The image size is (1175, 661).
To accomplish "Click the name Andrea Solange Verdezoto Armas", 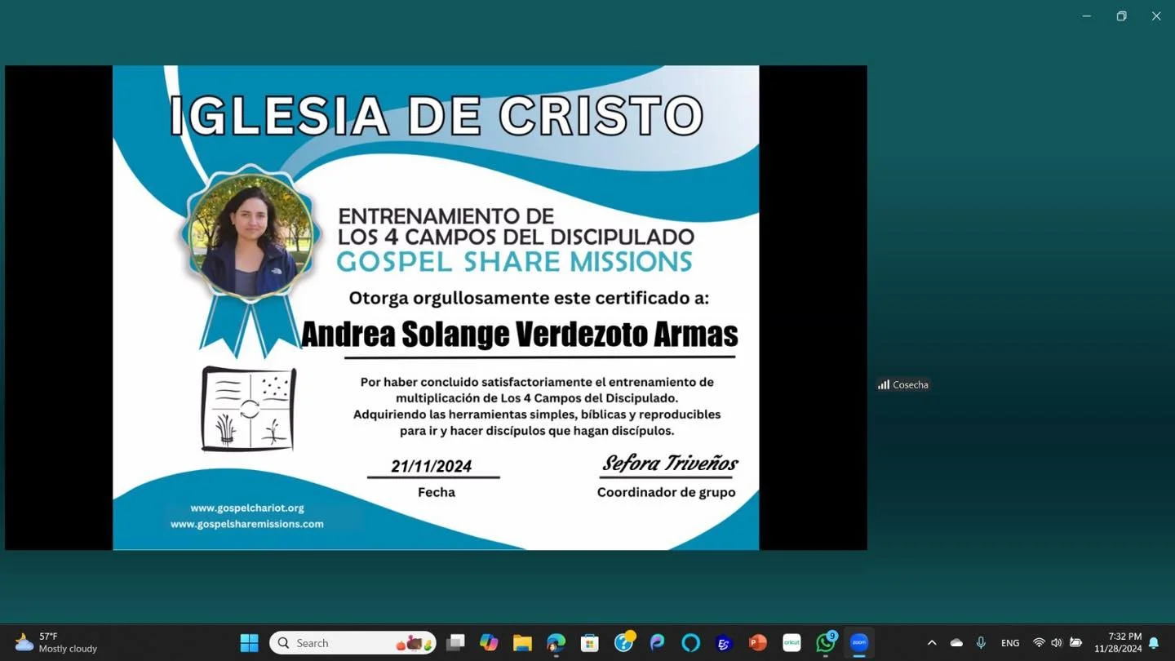I will pyautogui.click(x=520, y=335).
